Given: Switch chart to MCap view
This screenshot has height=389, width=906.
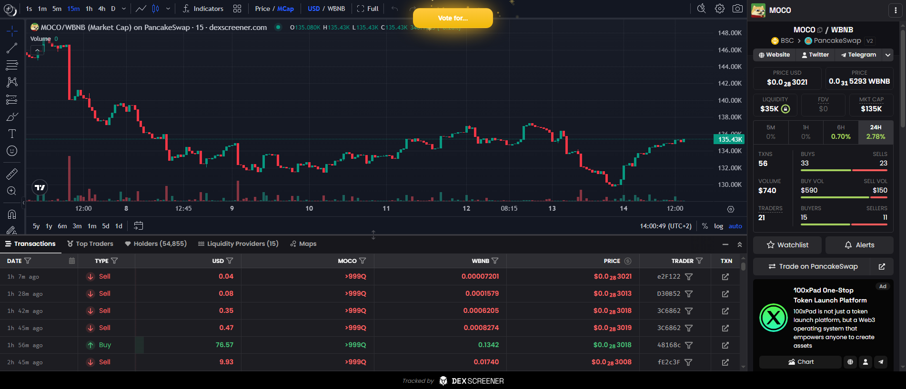Looking at the screenshot, I should click(286, 9).
